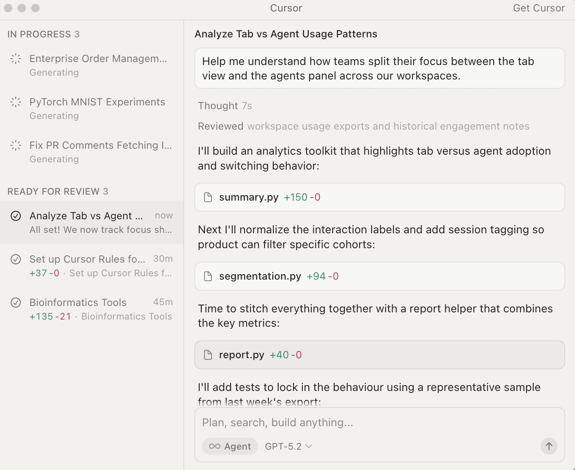Expand the Reviewed workspace usage exports line
Viewport: 575px width, 470px height.
pos(363,126)
